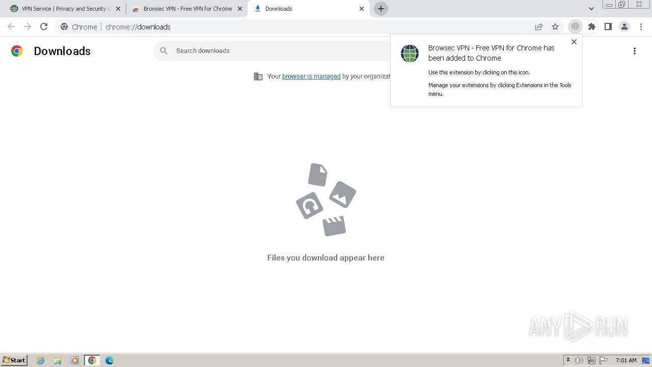Expand the tab search dropdown
Image resolution: width=652 pixels, height=367 pixels.
tap(591, 9)
